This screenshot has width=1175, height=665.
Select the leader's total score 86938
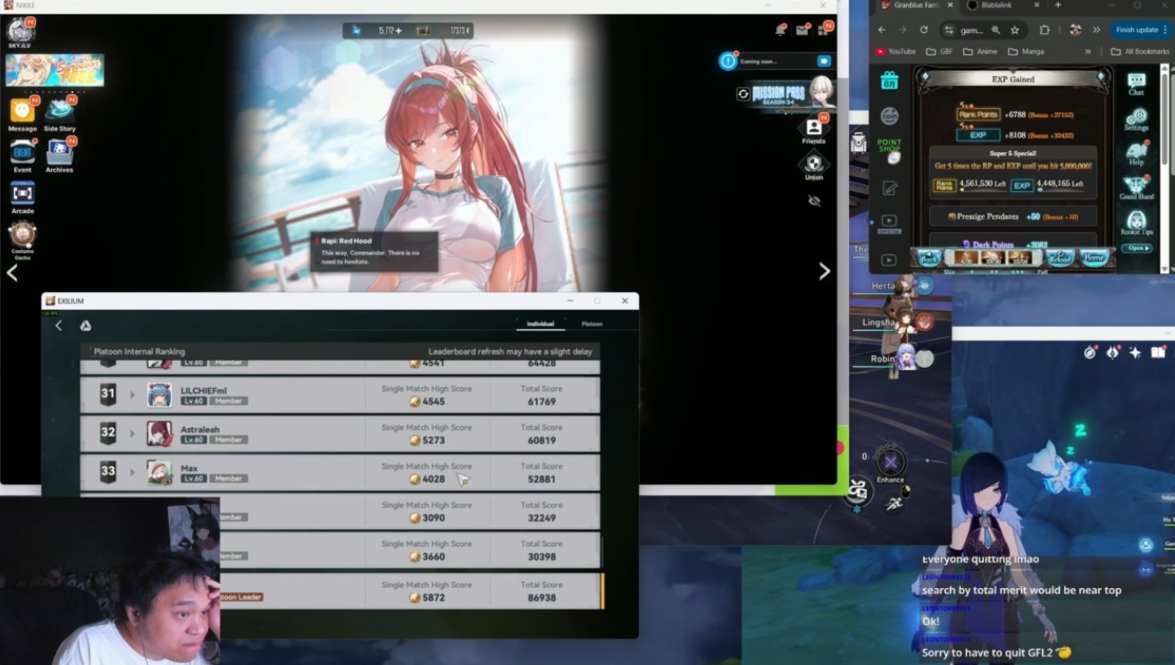tap(541, 598)
